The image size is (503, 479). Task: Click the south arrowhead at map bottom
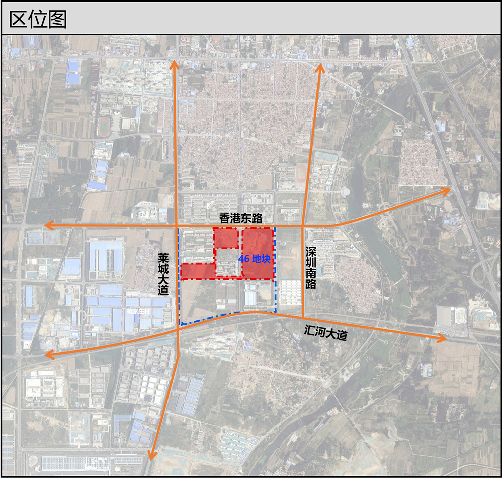pyautogui.click(x=151, y=455)
